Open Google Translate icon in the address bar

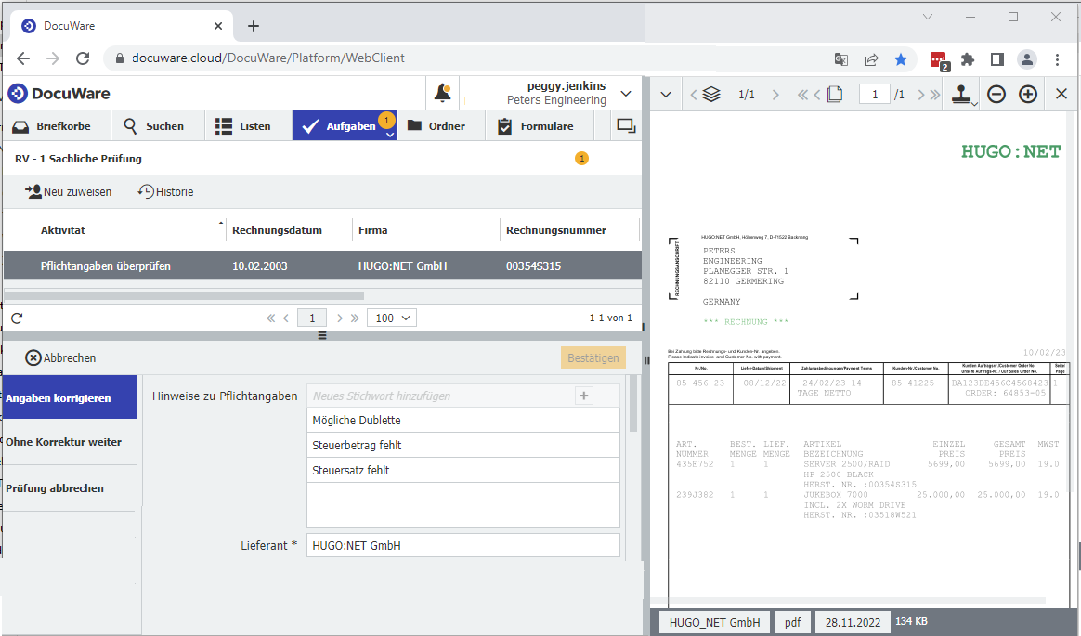841,58
